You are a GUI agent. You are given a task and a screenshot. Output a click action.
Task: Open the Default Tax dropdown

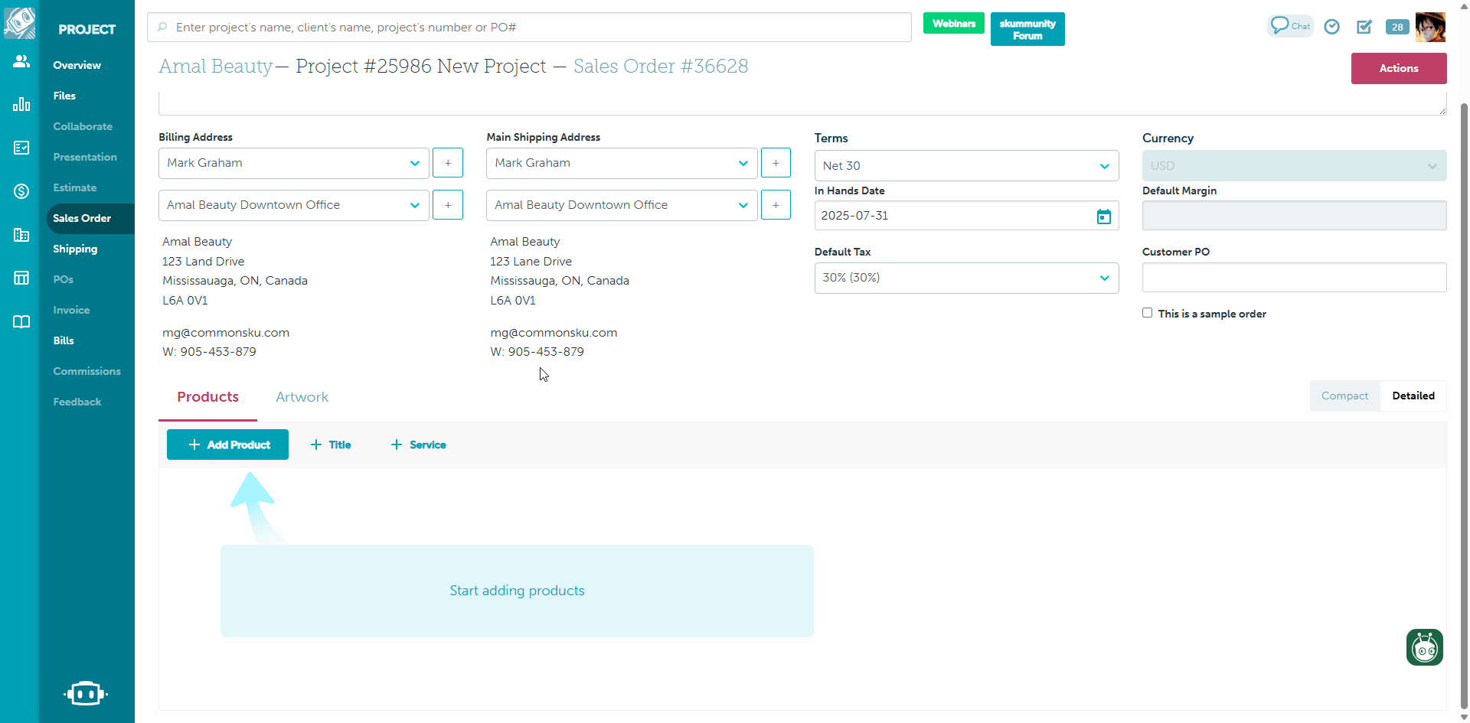(x=966, y=278)
